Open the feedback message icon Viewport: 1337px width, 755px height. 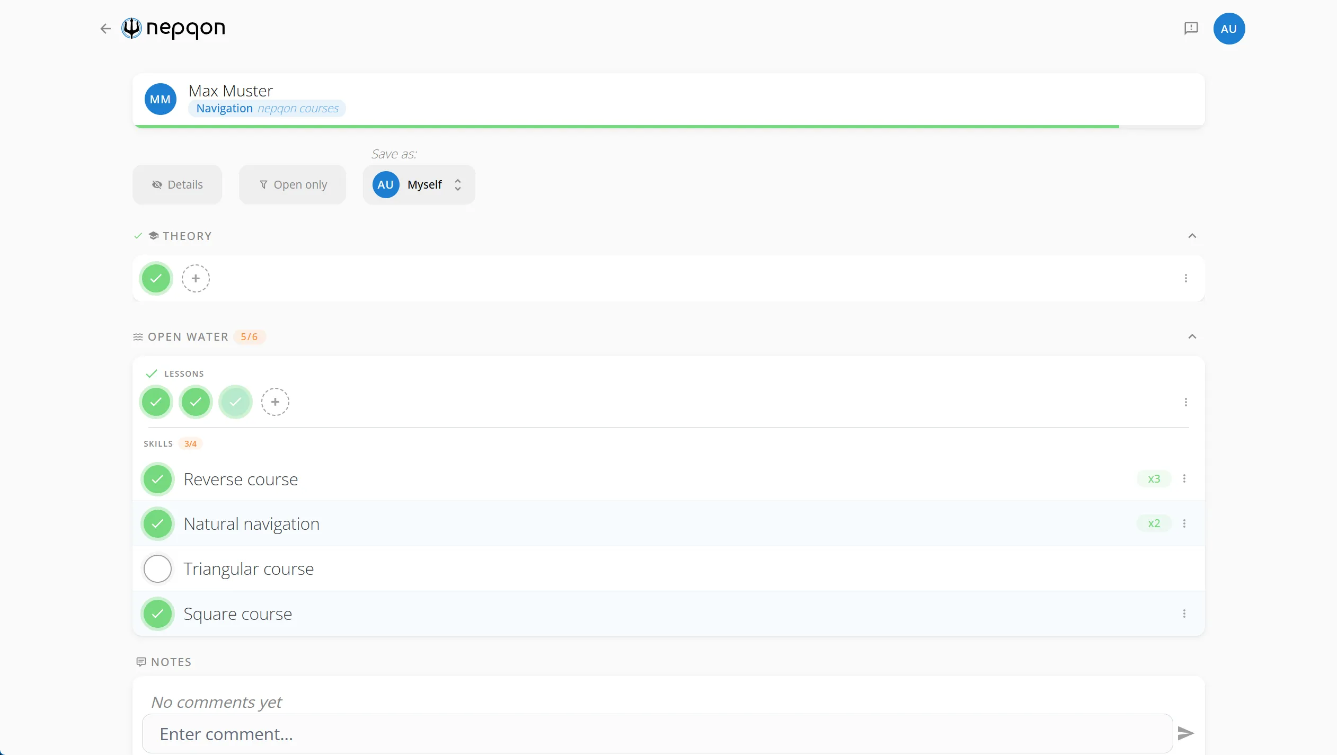[x=1191, y=28]
